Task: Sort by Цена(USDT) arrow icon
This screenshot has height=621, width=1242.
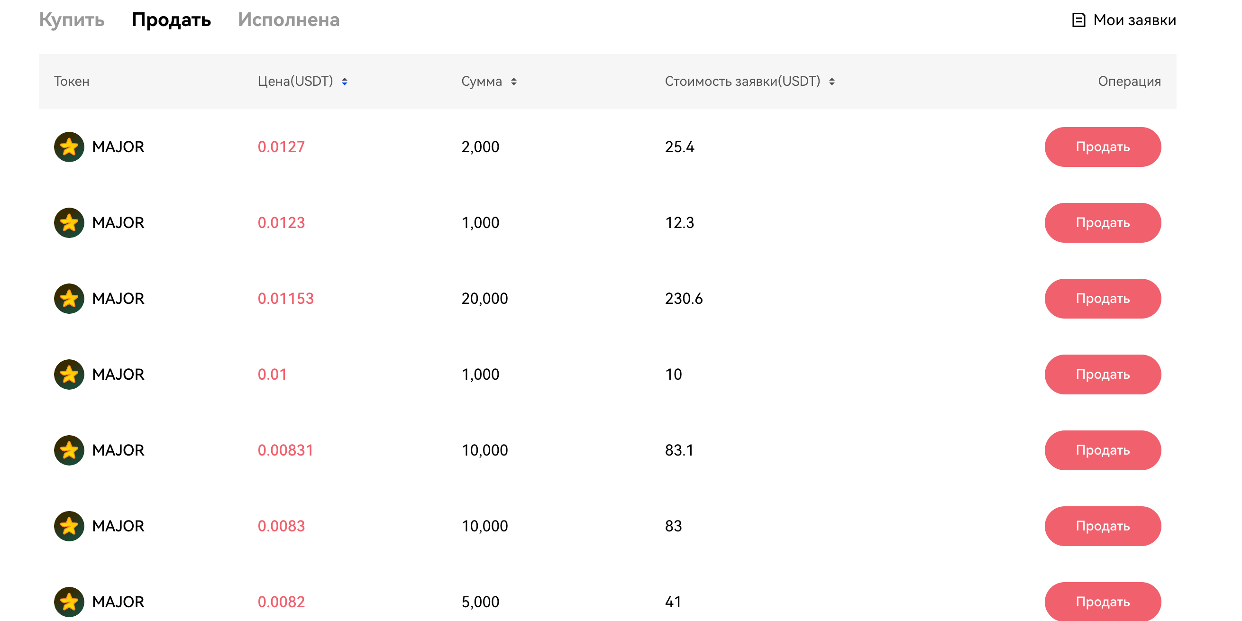Action: pyautogui.click(x=344, y=82)
